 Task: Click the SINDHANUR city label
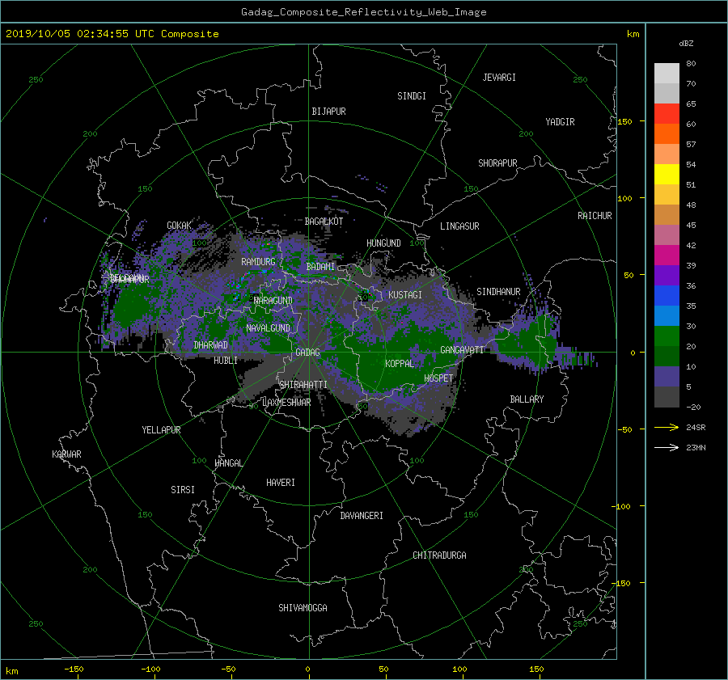click(x=498, y=292)
